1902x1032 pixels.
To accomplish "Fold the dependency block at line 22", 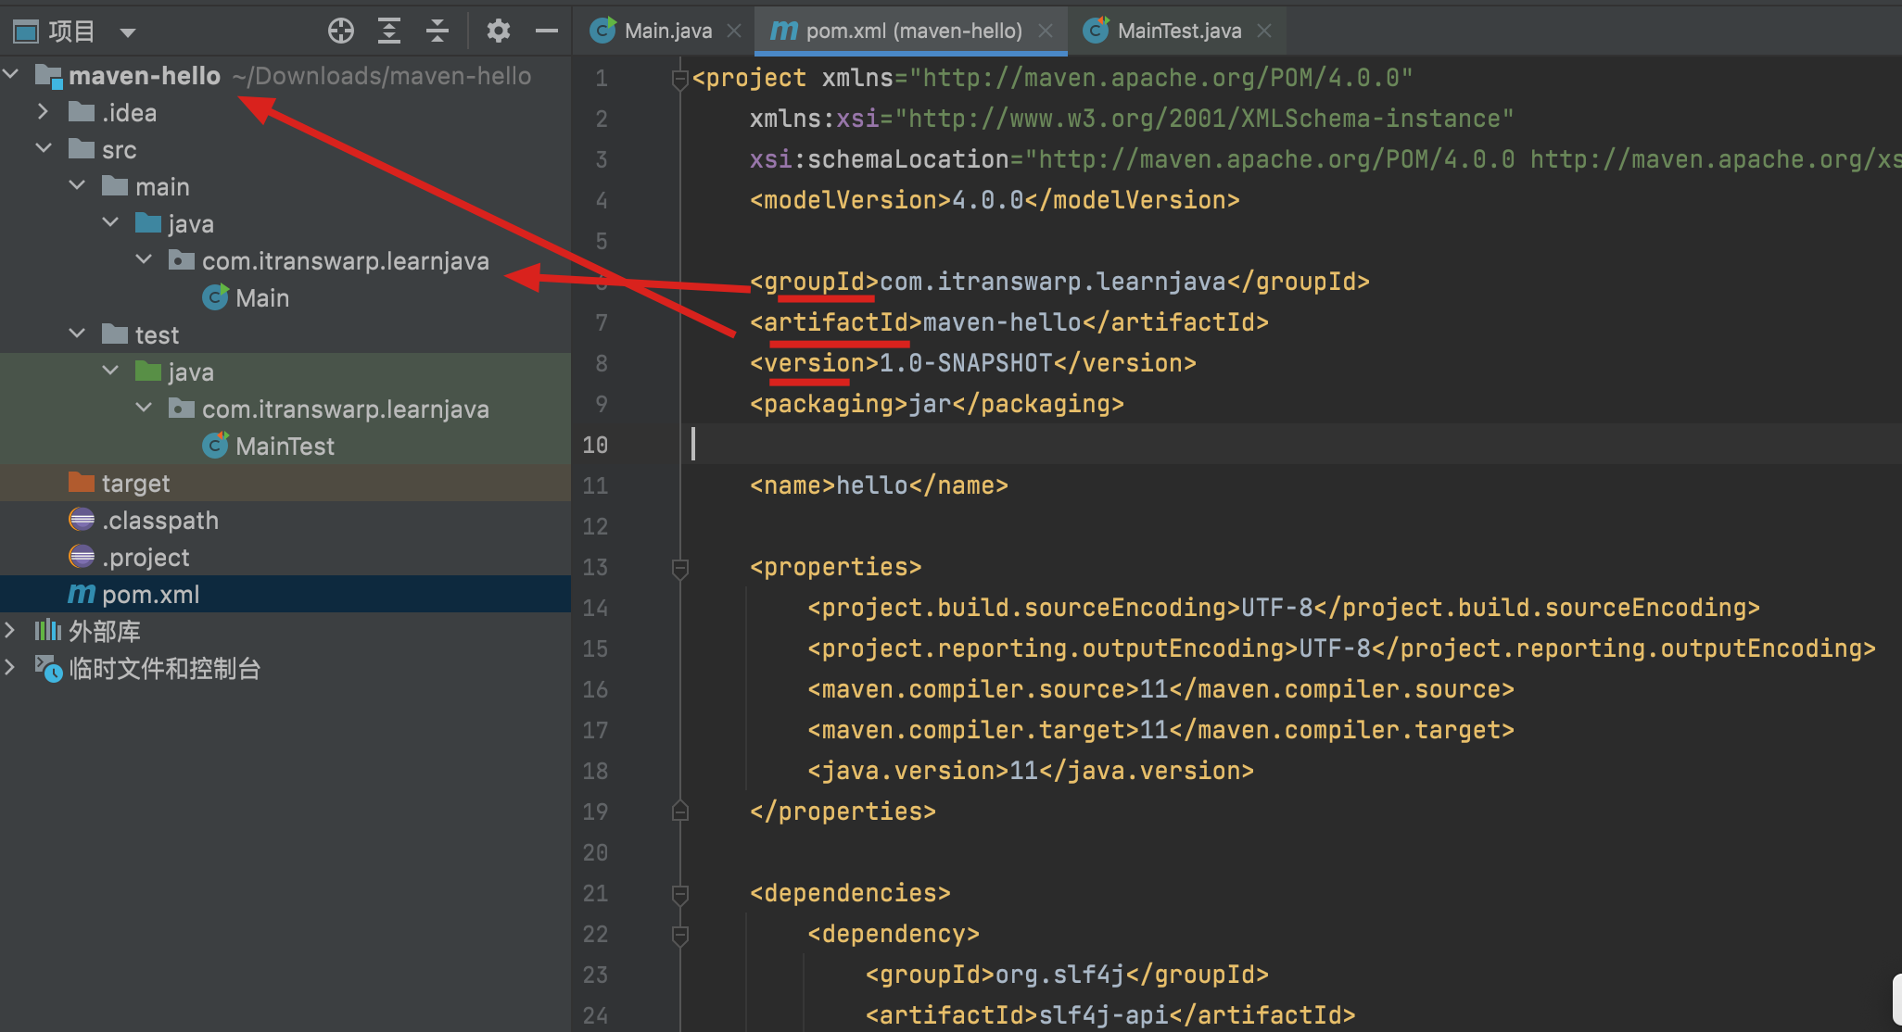I will (679, 935).
